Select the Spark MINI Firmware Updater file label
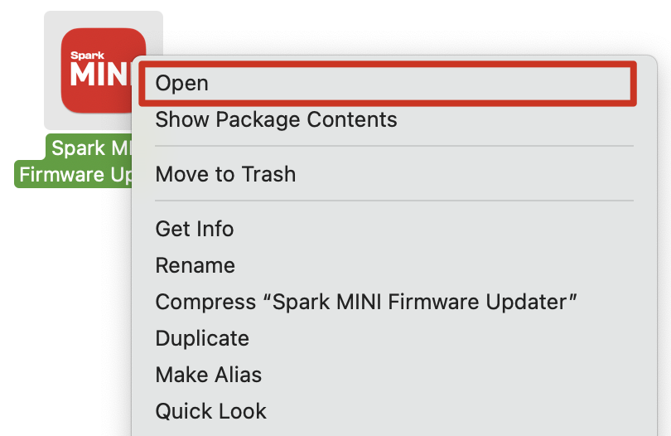This screenshot has width=671, height=436. (75, 162)
